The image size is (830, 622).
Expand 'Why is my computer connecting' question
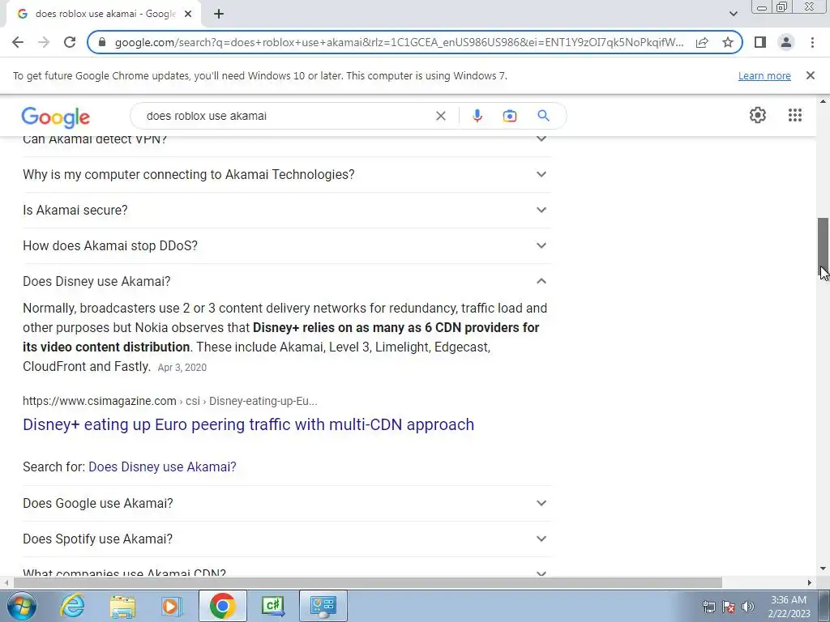tap(286, 175)
